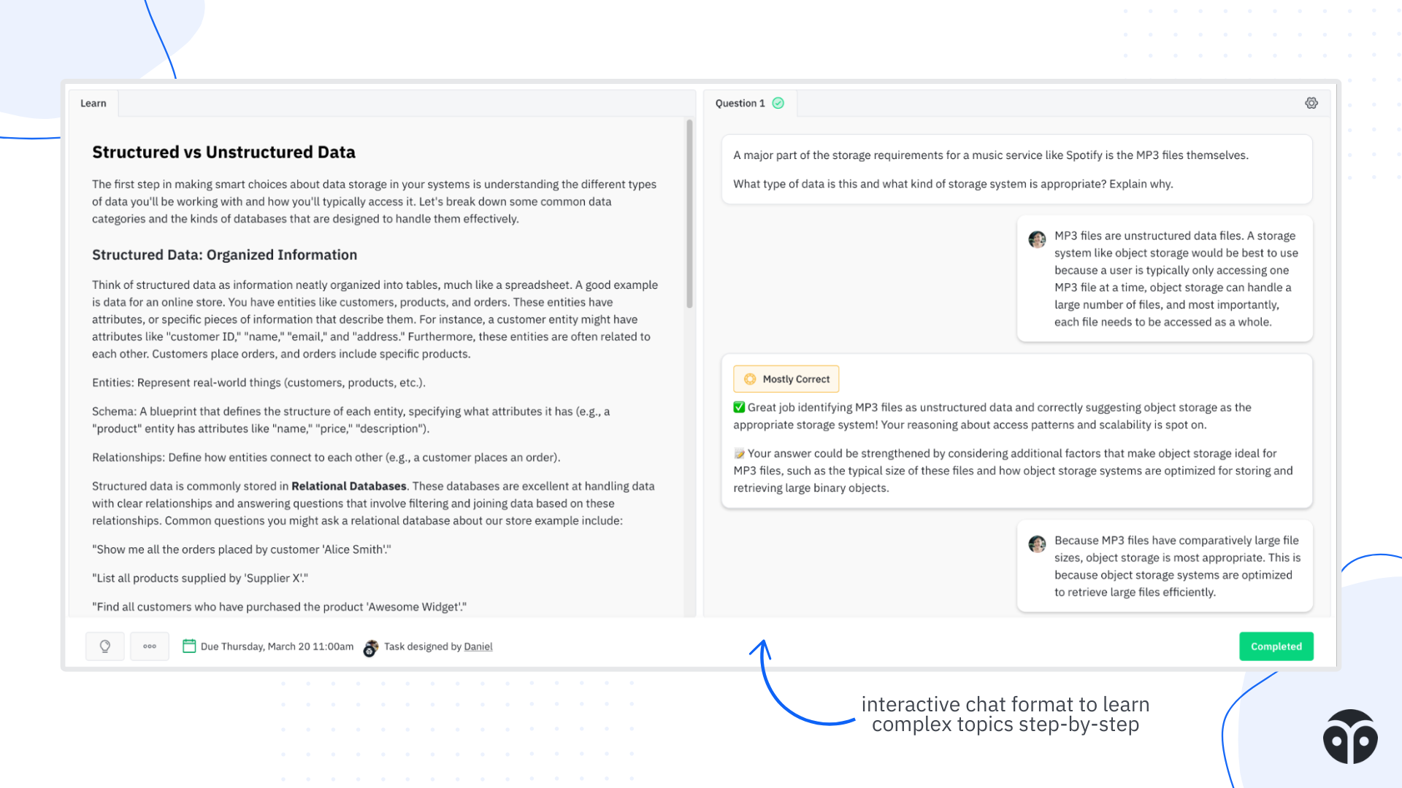
Task: Click the 'Structured vs Unstructured Data' heading
Action: pos(223,152)
